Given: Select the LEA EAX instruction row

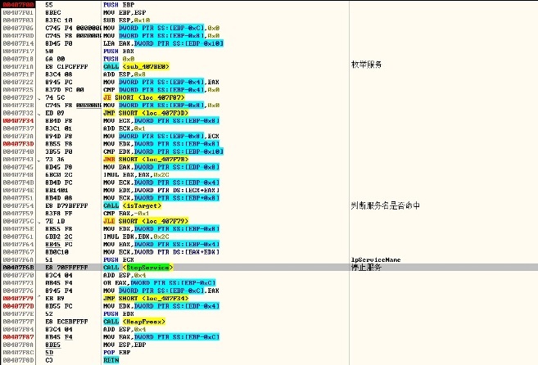Looking at the screenshot, I should [x=164, y=42].
